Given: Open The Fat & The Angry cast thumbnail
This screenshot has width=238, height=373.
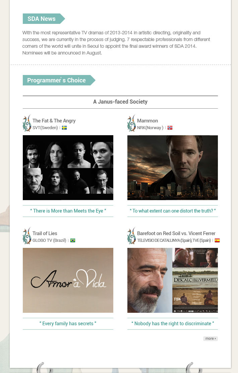Looking at the screenshot, I should tap(68, 168).
